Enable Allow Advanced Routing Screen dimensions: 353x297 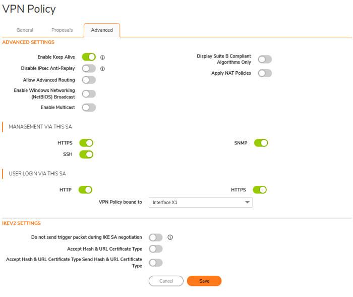(89, 80)
